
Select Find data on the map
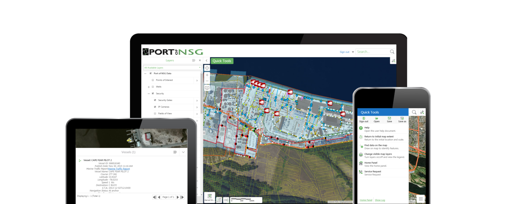(383, 147)
